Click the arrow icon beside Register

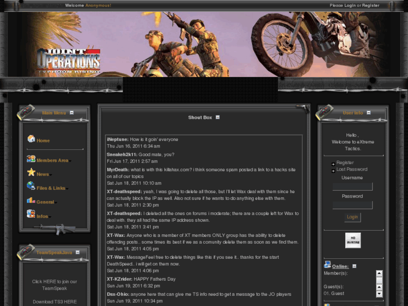coord(333,164)
